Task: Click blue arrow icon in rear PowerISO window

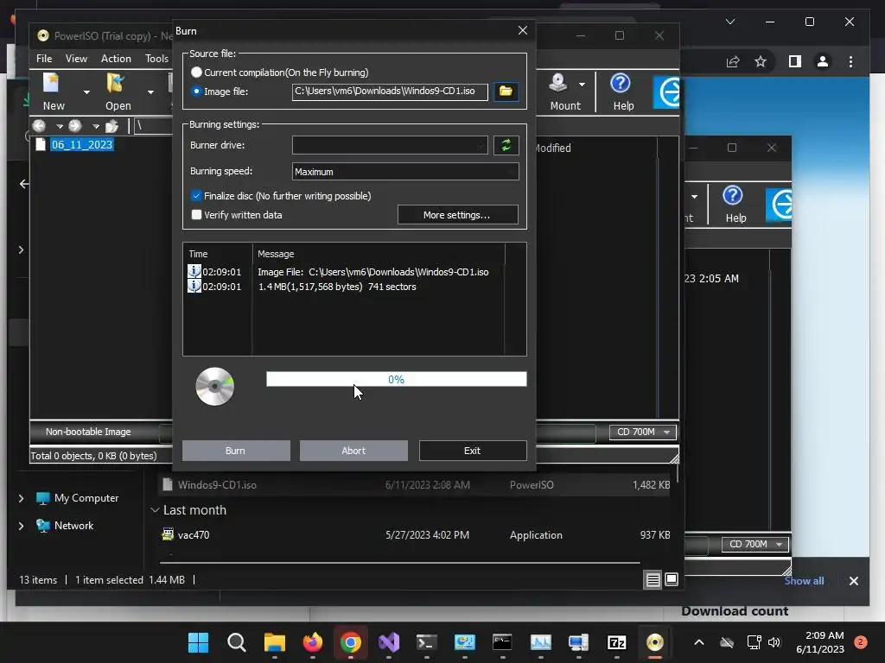Action: 779,204
